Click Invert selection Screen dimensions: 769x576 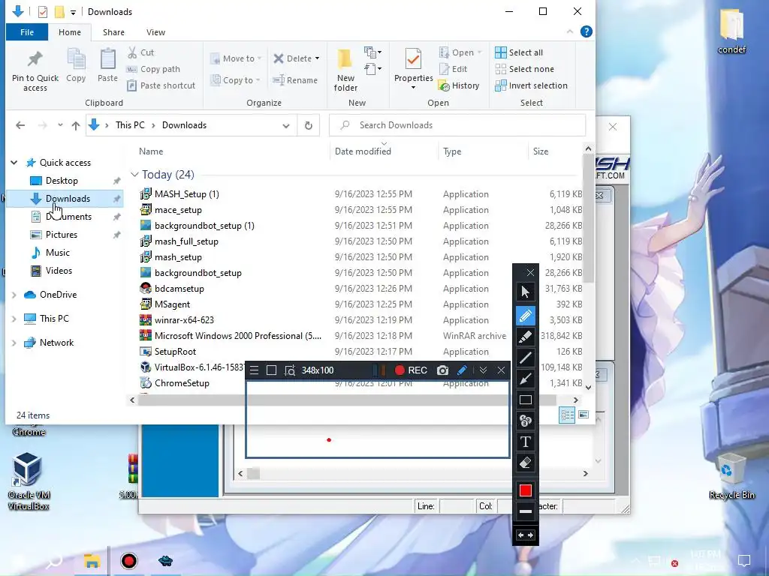[x=531, y=85]
